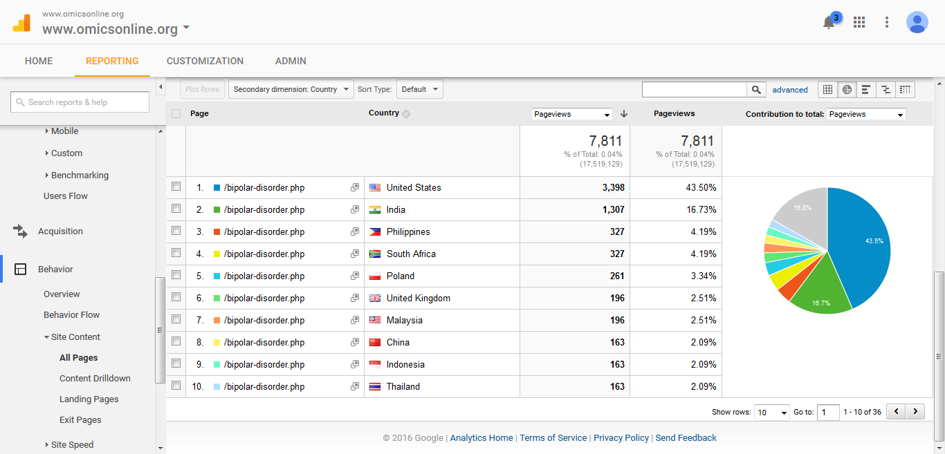This screenshot has height=454, width=945.
Task: Check the India row checkbox
Action: [176, 209]
